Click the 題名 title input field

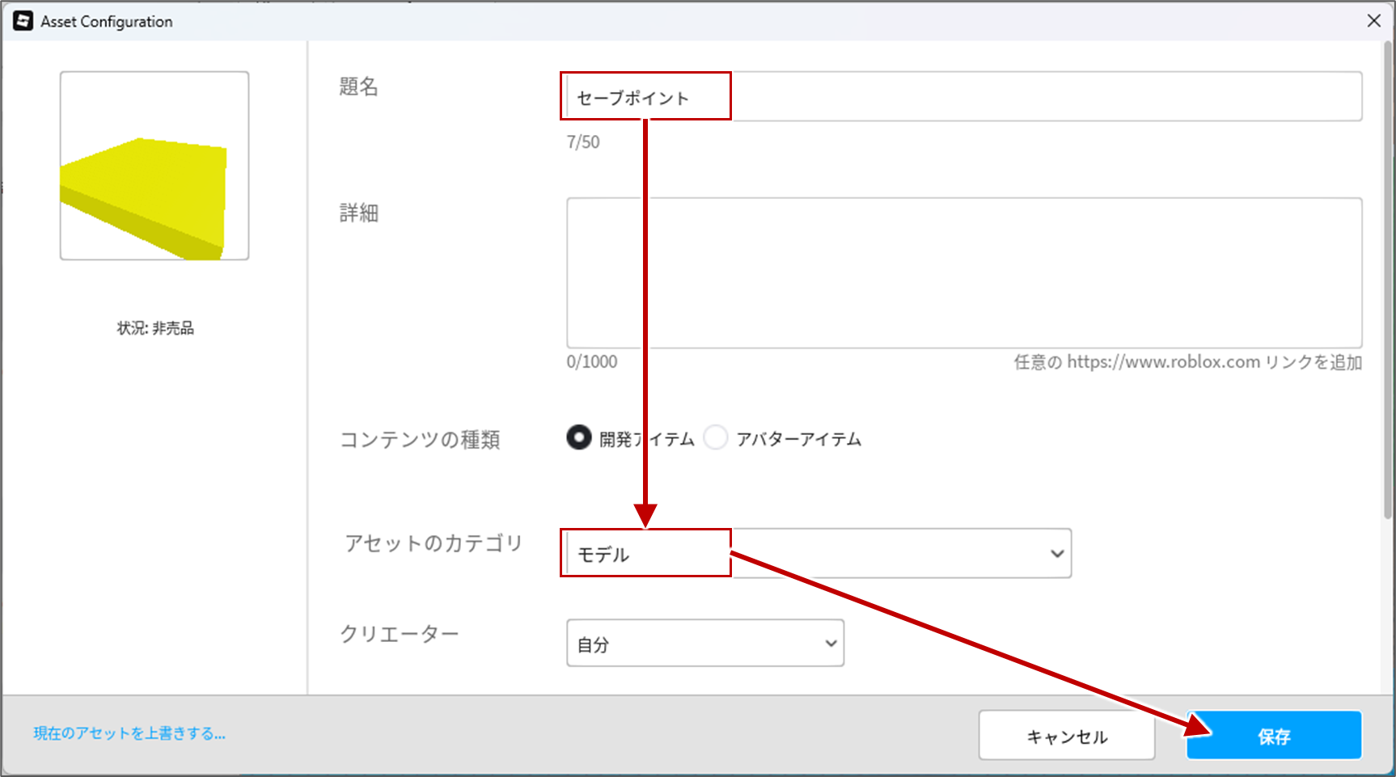(964, 97)
